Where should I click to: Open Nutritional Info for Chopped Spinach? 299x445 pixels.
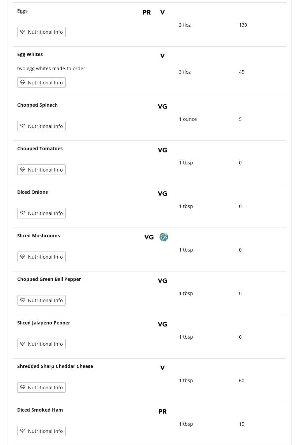coord(41,126)
